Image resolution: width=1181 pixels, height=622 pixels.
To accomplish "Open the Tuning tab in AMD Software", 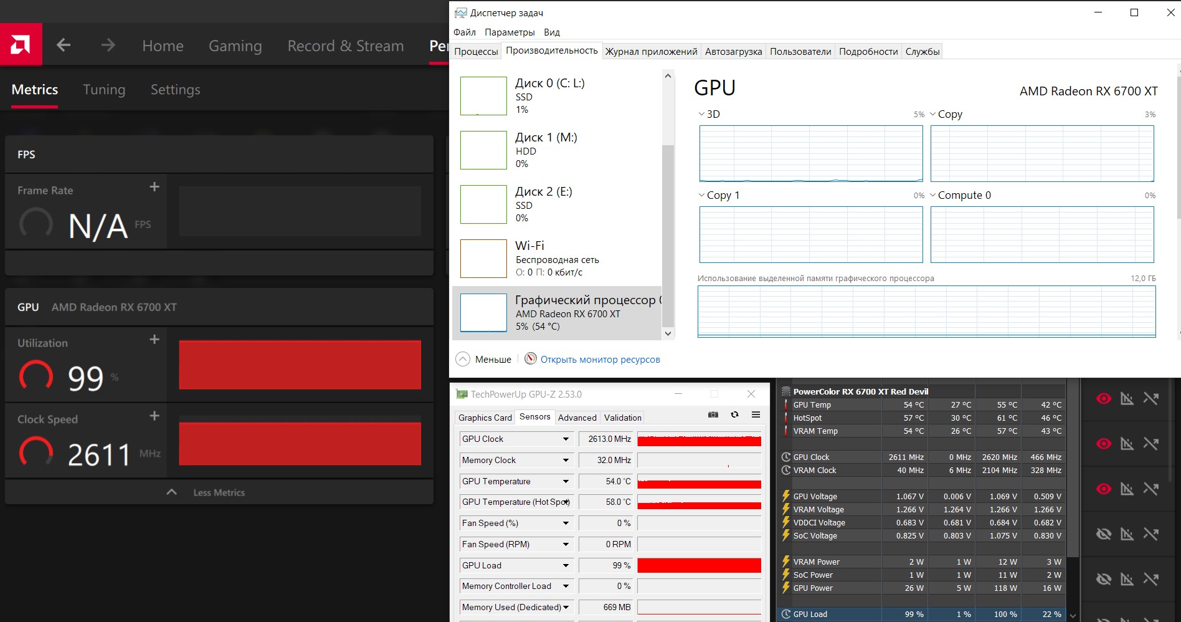I will pos(104,89).
